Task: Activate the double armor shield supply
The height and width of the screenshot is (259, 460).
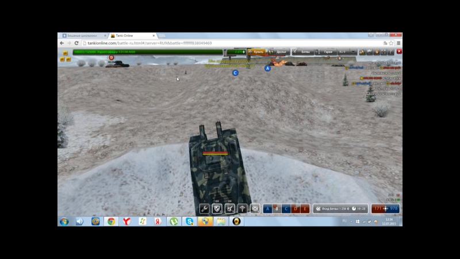Action: (217, 208)
